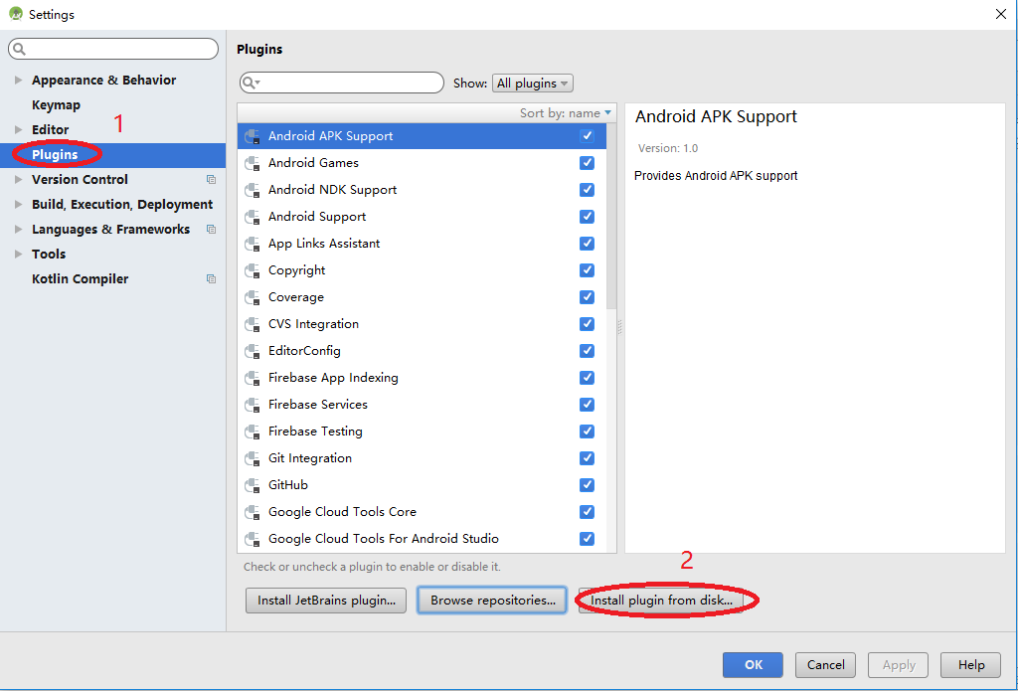Select Kotlin Compiler in settings tree
Image resolution: width=1018 pixels, height=691 pixels.
[x=80, y=278]
